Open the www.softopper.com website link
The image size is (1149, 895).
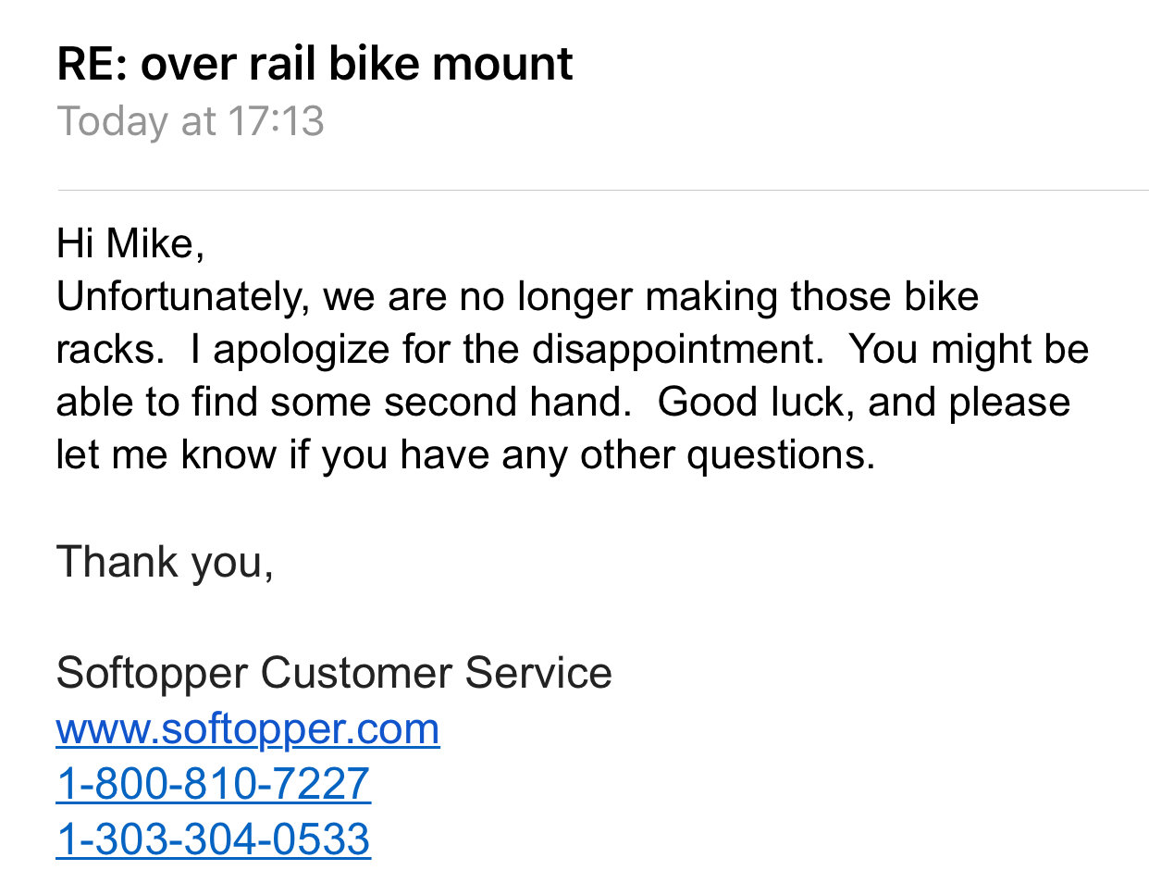click(x=248, y=729)
